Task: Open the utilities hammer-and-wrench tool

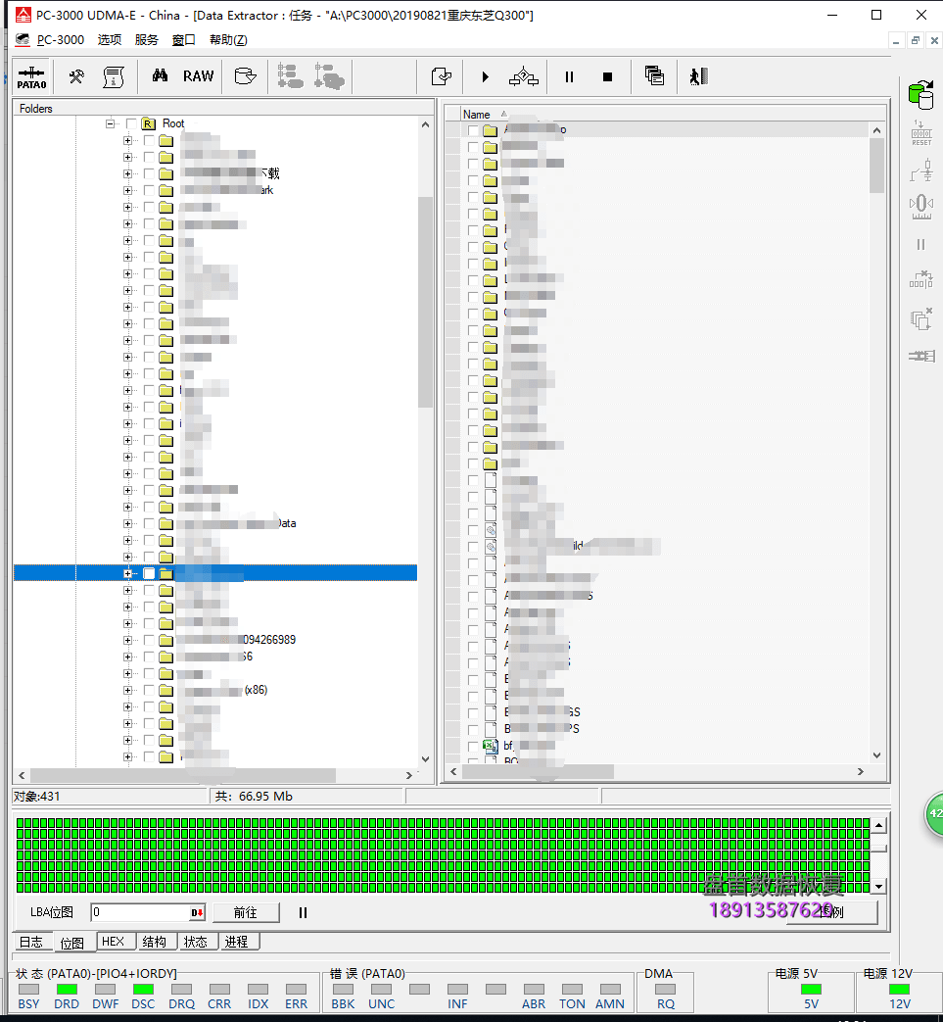Action: click(x=76, y=76)
